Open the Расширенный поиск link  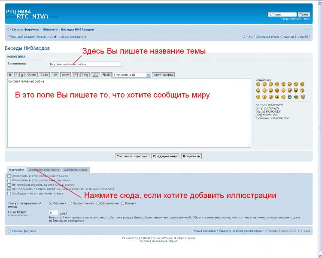point(295,19)
